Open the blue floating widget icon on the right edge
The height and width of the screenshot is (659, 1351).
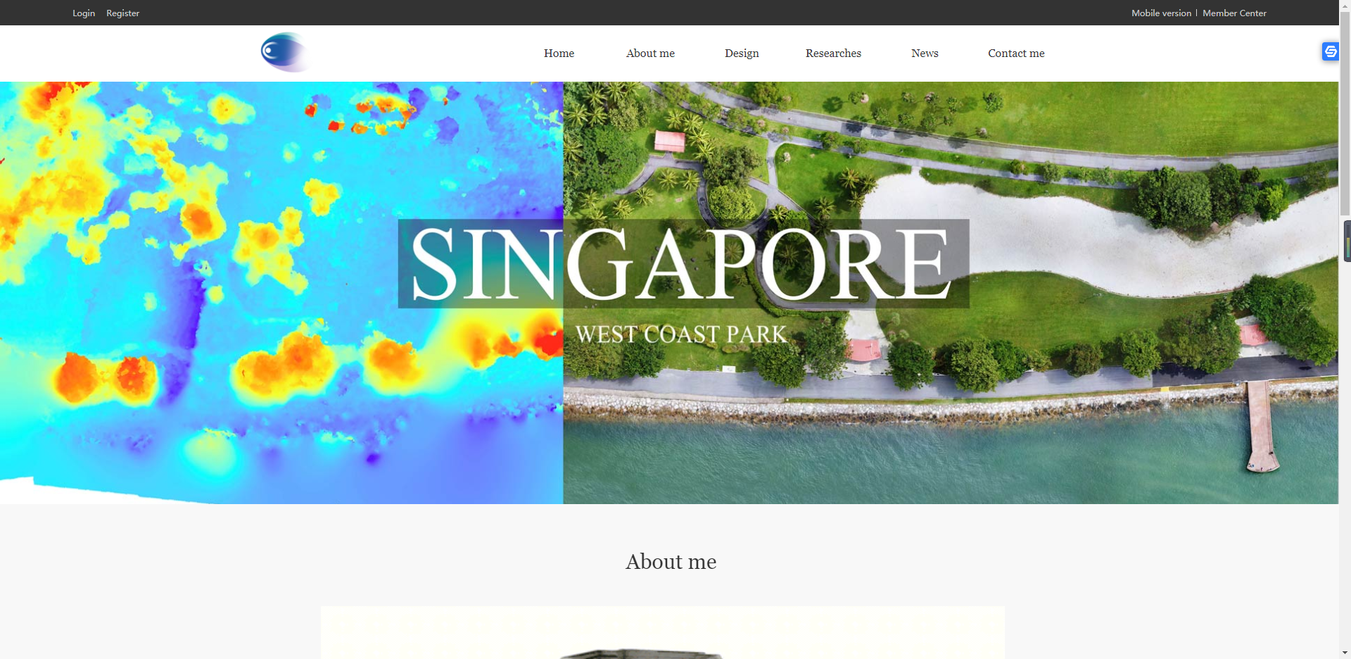[x=1330, y=51]
